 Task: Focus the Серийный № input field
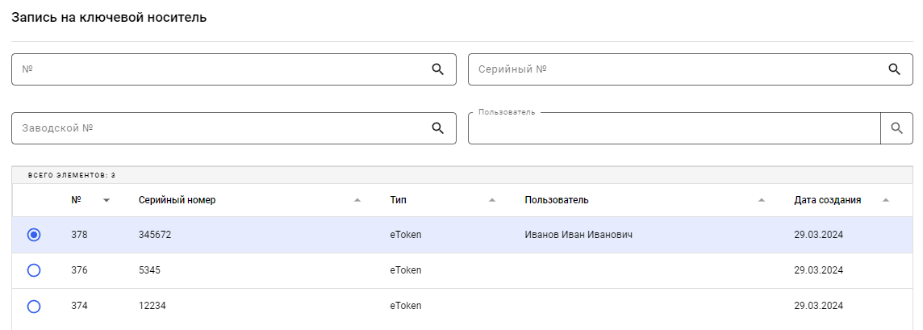(674, 69)
